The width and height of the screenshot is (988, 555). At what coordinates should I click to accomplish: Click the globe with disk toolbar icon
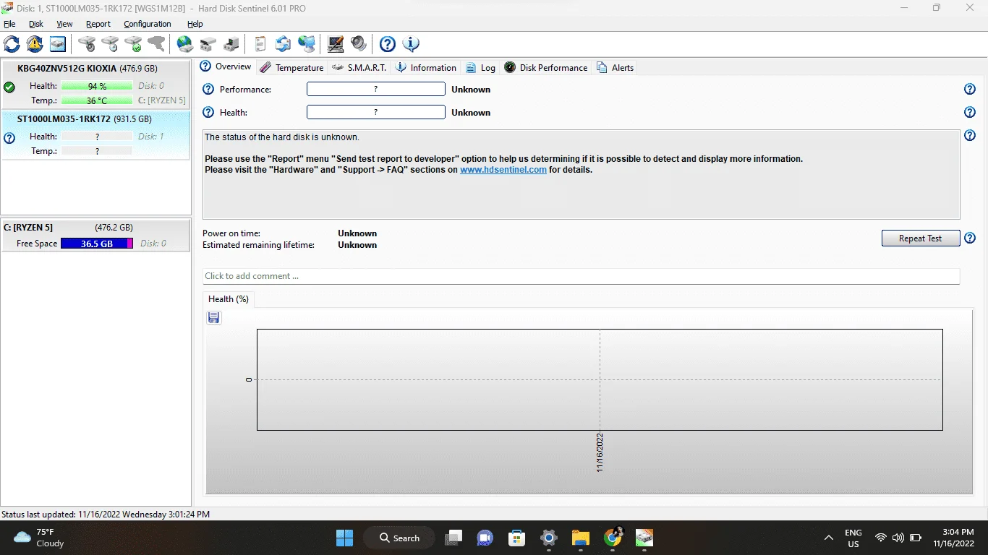[x=185, y=44]
